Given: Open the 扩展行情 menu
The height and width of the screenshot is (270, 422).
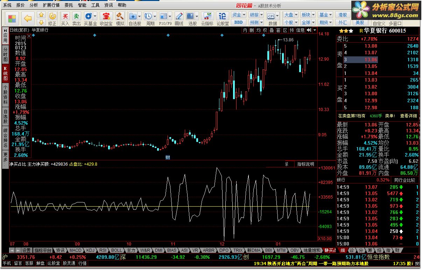Looking at the screenshot, I should pos(51,5).
